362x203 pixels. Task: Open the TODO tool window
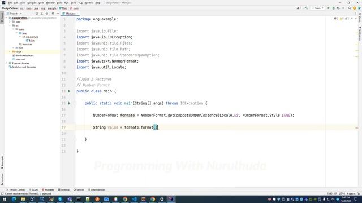(34, 190)
